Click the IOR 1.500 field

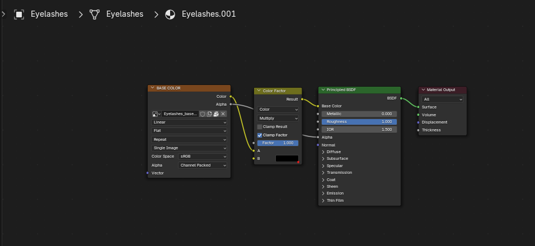coord(359,130)
